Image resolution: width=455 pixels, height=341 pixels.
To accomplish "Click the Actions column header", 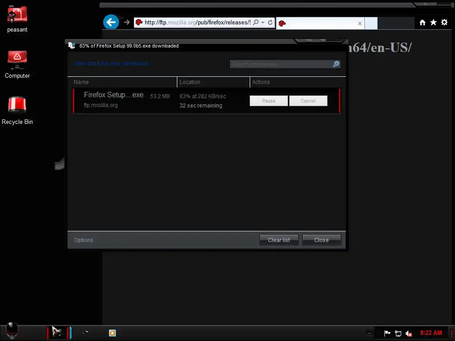I will tap(298, 82).
